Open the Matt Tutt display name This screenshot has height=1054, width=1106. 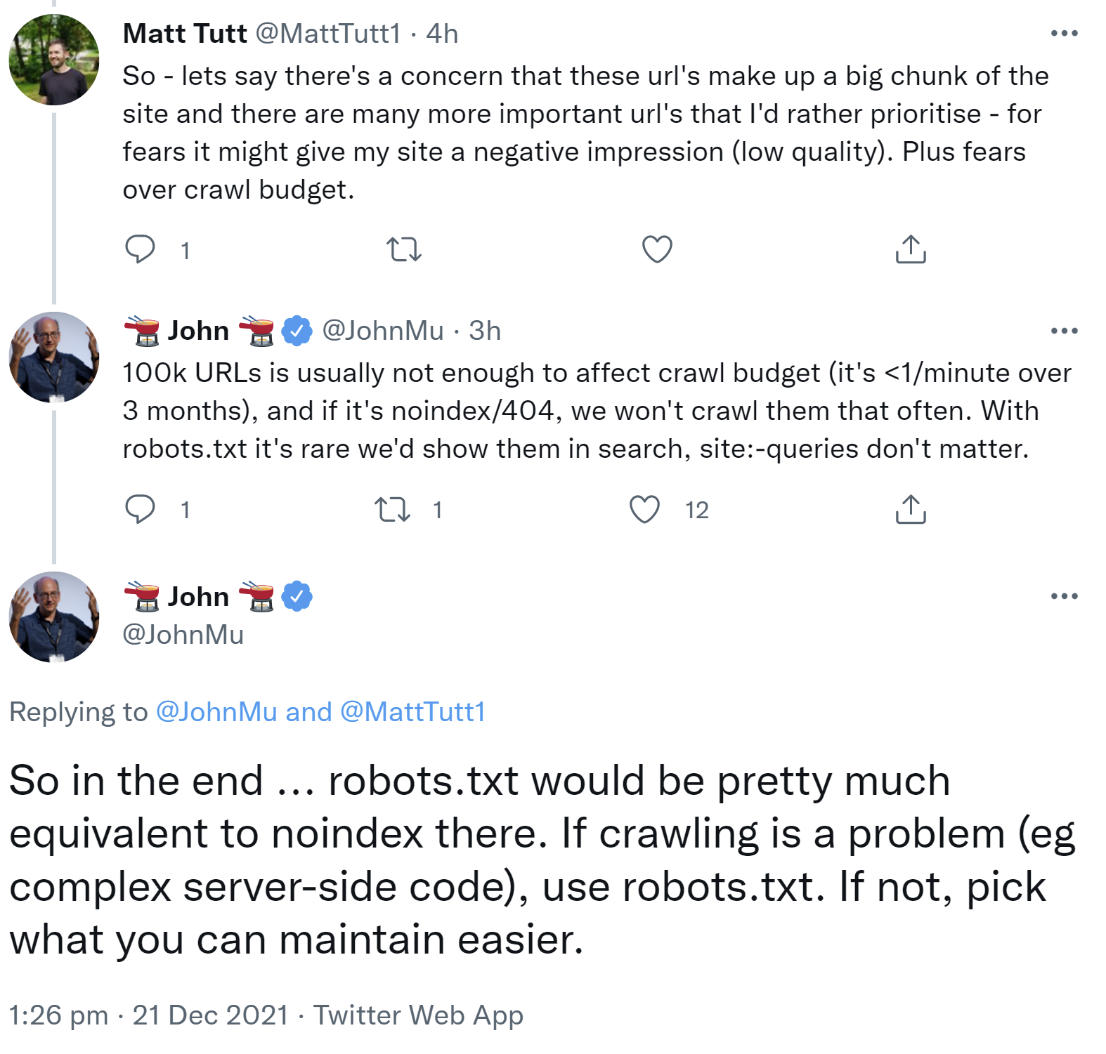click(x=185, y=33)
